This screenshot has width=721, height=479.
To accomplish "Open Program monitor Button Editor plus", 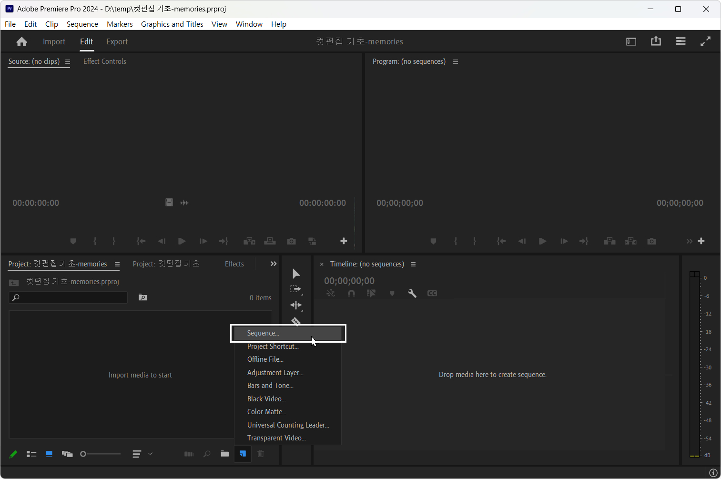I will (701, 241).
